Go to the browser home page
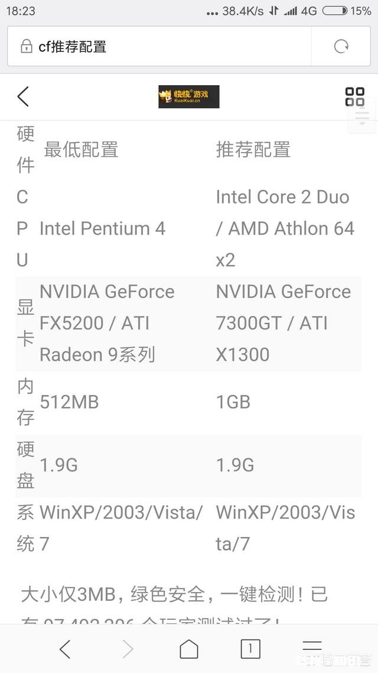 pos(189,649)
